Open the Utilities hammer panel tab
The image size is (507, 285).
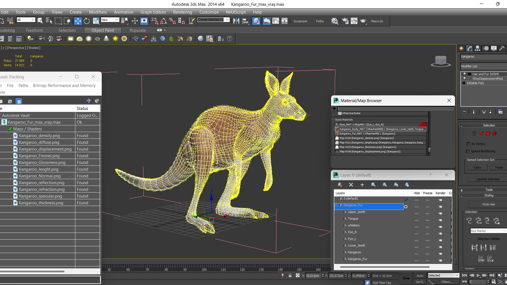[502, 48]
